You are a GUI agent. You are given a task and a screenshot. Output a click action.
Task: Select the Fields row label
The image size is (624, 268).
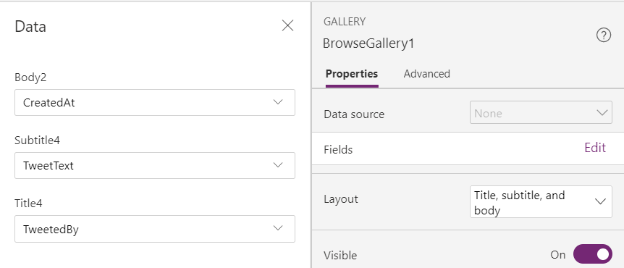pyautogui.click(x=338, y=150)
